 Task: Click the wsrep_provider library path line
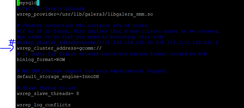coord(85,14)
